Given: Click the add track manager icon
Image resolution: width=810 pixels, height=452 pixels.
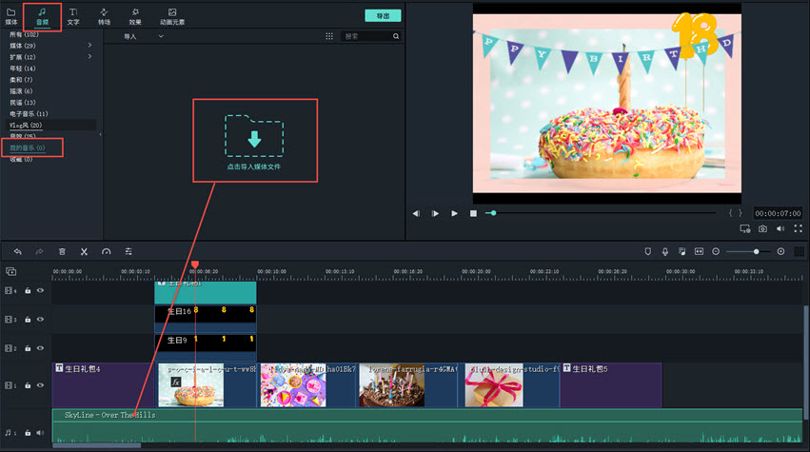Looking at the screenshot, I should (10, 271).
